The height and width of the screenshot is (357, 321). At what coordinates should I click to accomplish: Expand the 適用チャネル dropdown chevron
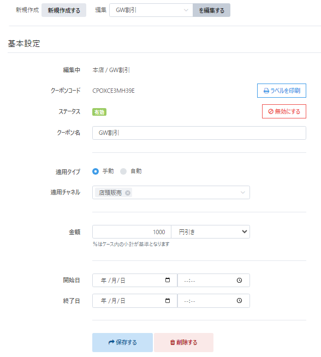tap(243, 192)
